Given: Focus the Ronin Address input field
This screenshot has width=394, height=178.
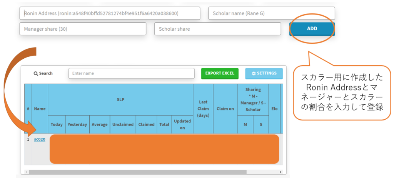Looking at the screenshot, I should pyautogui.click(x=110, y=13).
